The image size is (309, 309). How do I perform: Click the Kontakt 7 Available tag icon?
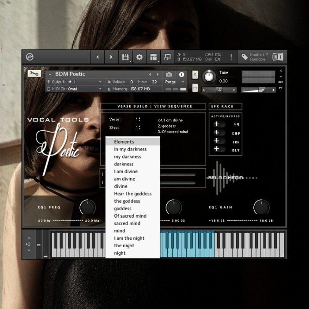pyautogui.click(x=245, y=57)
